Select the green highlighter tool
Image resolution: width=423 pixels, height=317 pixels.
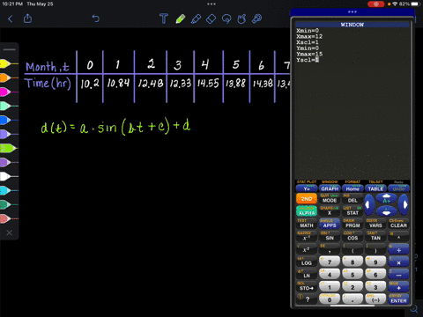181,18
